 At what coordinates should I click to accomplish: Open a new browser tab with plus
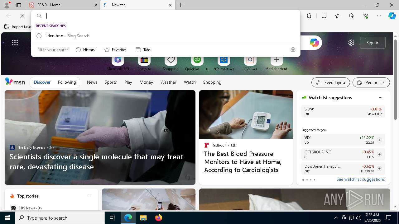point(181,5)
